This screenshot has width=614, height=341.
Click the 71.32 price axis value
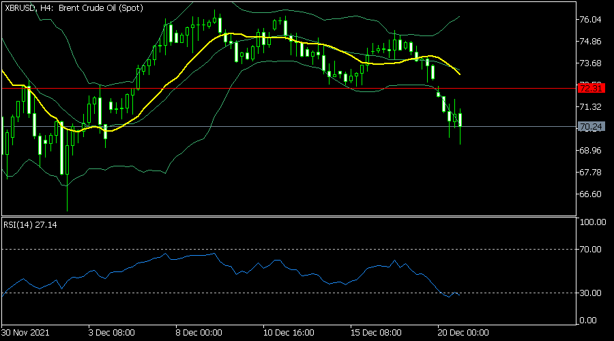[x=590, y=107]
